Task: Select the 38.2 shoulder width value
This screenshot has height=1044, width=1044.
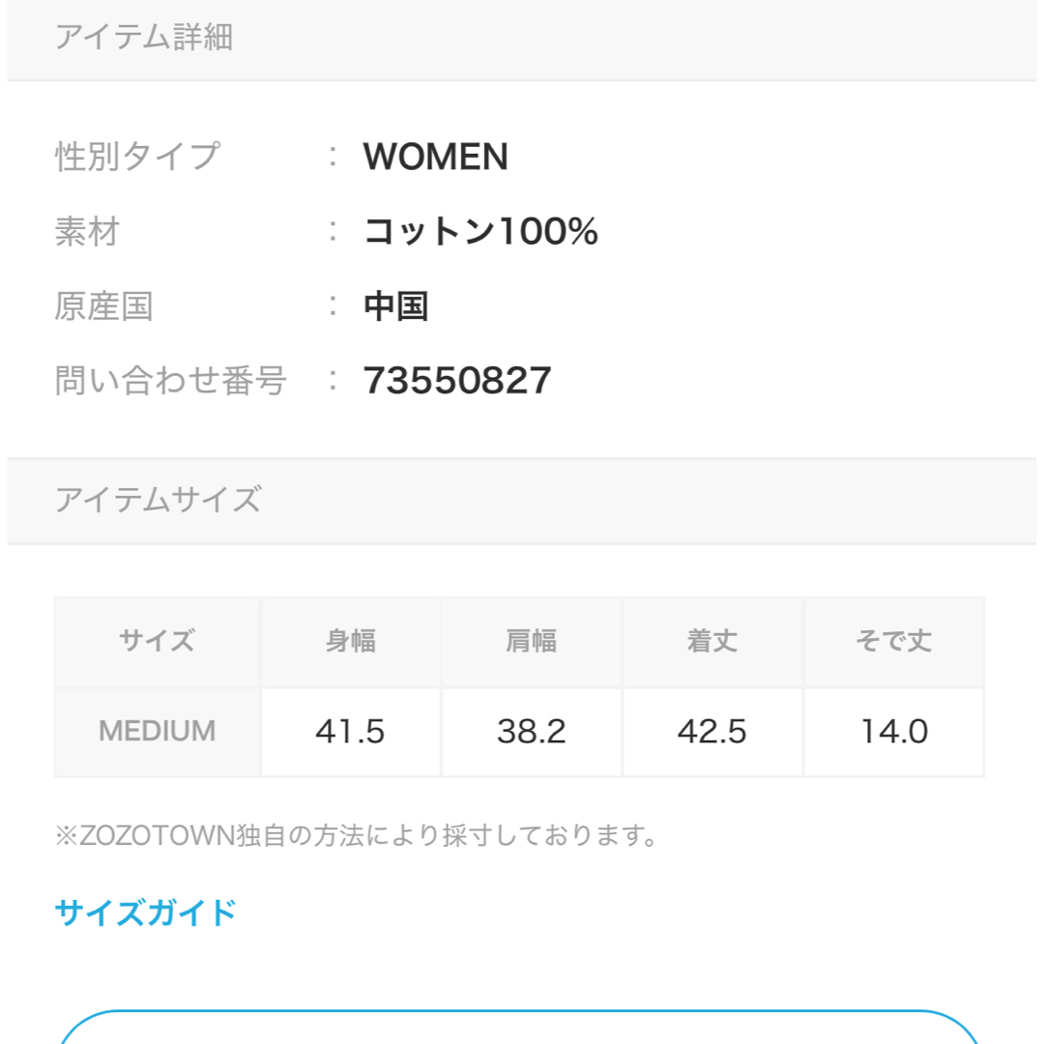Action: point(532,732)
